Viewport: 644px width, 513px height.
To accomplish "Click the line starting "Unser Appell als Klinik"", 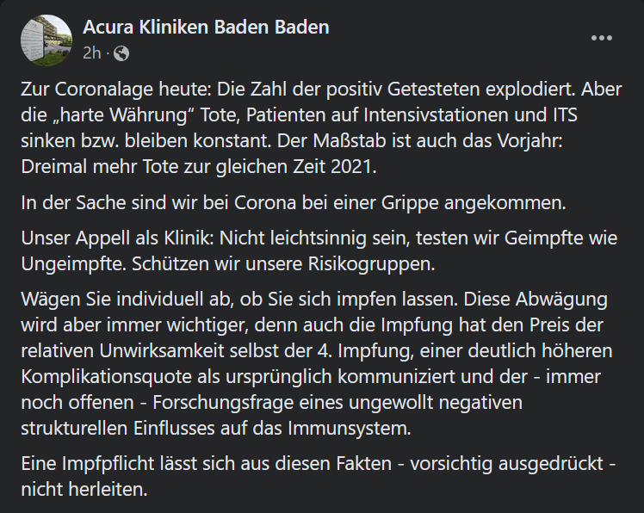I will coord(319,238).
